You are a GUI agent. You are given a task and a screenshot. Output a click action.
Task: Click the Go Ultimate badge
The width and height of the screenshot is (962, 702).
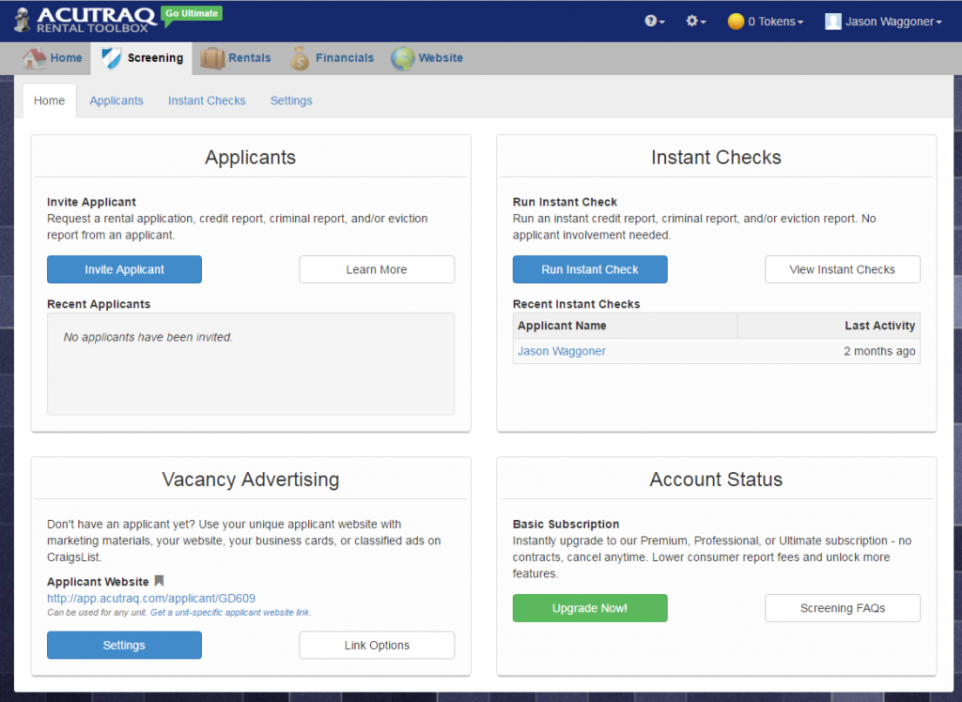tap(190, 15)
